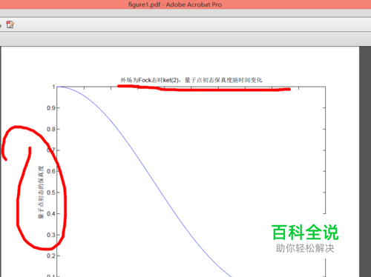This screenshot has width=371, height=277.
Task: Click the y-axis tick label '0.9'
Action: (x=51, y=108)
